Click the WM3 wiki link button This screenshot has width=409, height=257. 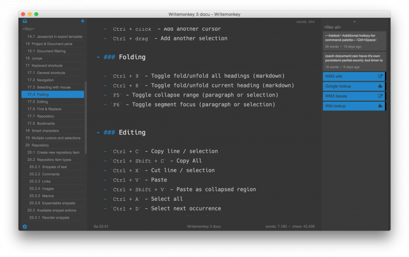(350, 76)
